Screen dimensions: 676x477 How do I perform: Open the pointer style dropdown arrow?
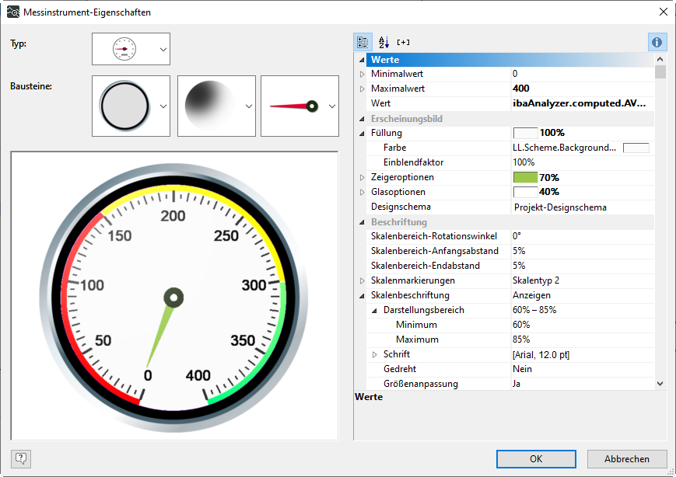click(x=332, y=106)
